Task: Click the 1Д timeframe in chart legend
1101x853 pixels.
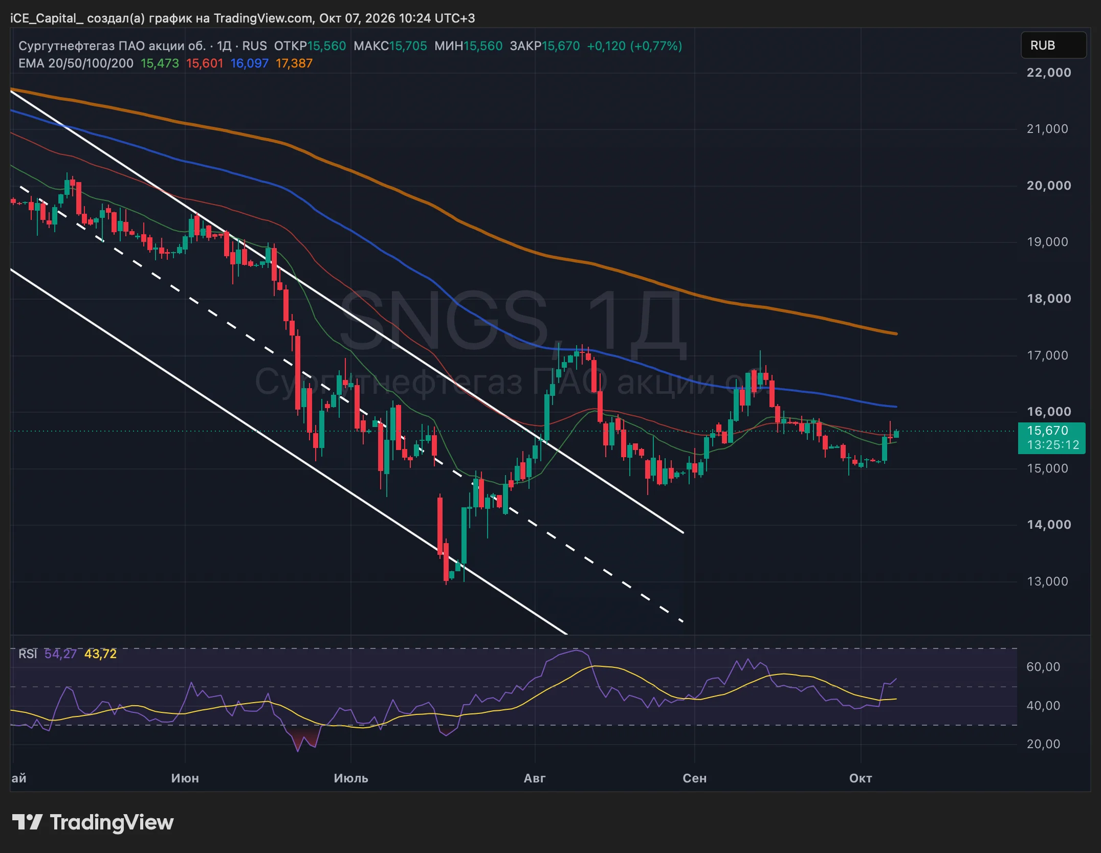Action: 224,46
